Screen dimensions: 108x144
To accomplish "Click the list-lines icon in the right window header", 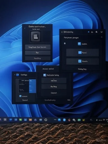I will coord(92,32).
